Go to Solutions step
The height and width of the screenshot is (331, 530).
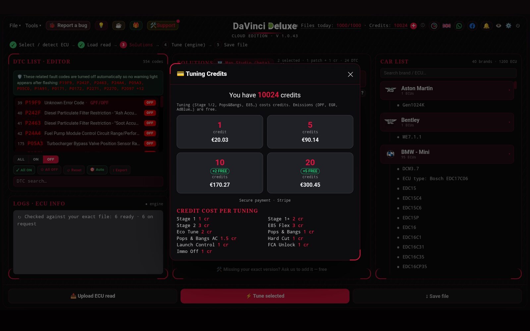coord(136,45)
